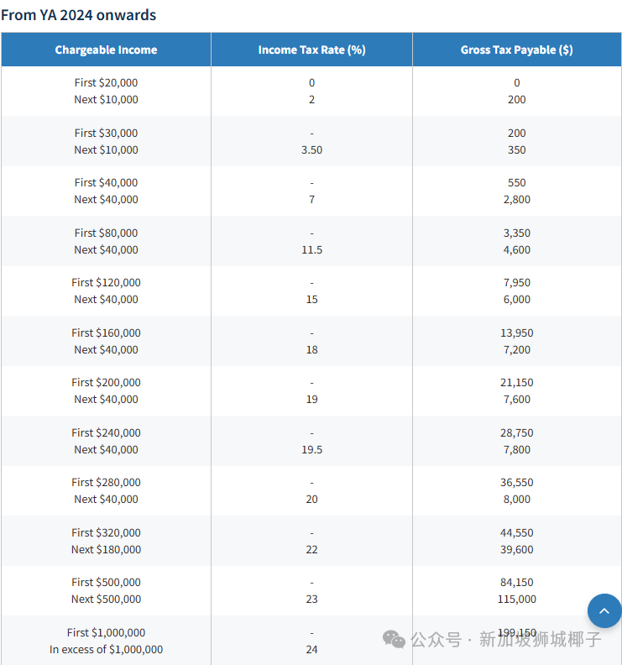Click the 'First $1,000,000' income entry
This screenshot has width=622, height=665.
pos(106,632)
